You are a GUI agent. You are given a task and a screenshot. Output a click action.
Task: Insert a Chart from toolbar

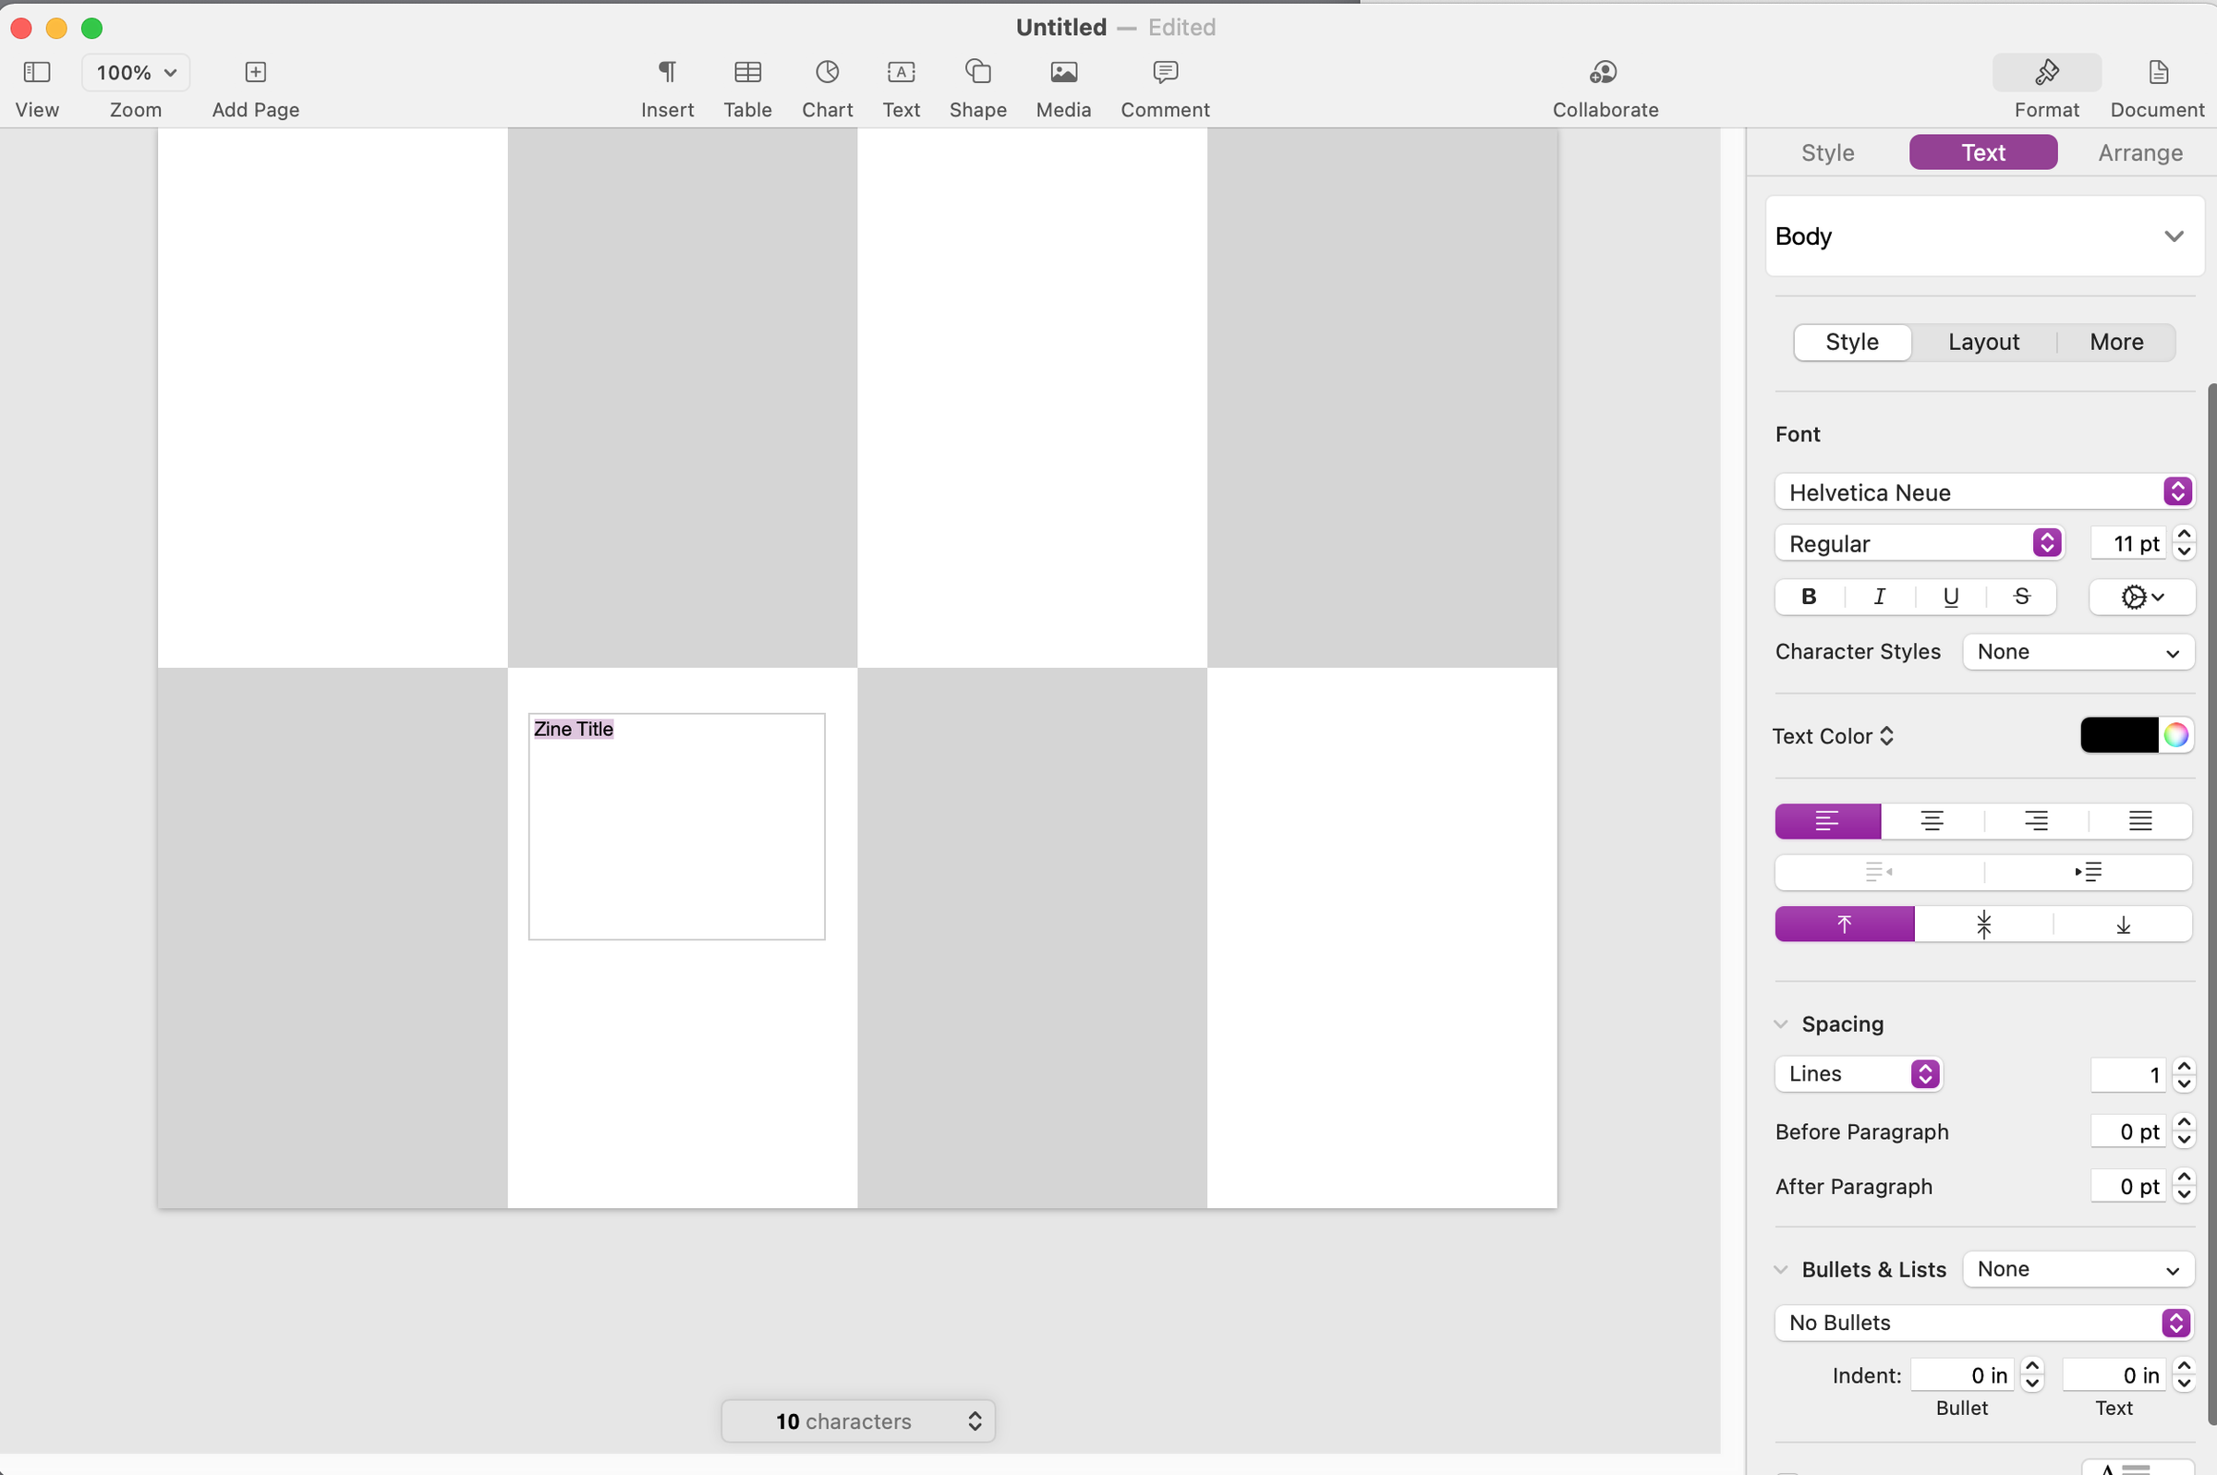click(x=827, y=72)
